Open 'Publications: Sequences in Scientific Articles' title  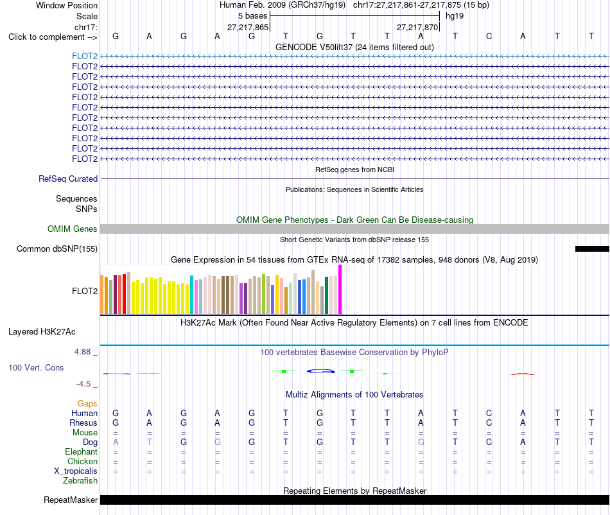pos(354,189)
